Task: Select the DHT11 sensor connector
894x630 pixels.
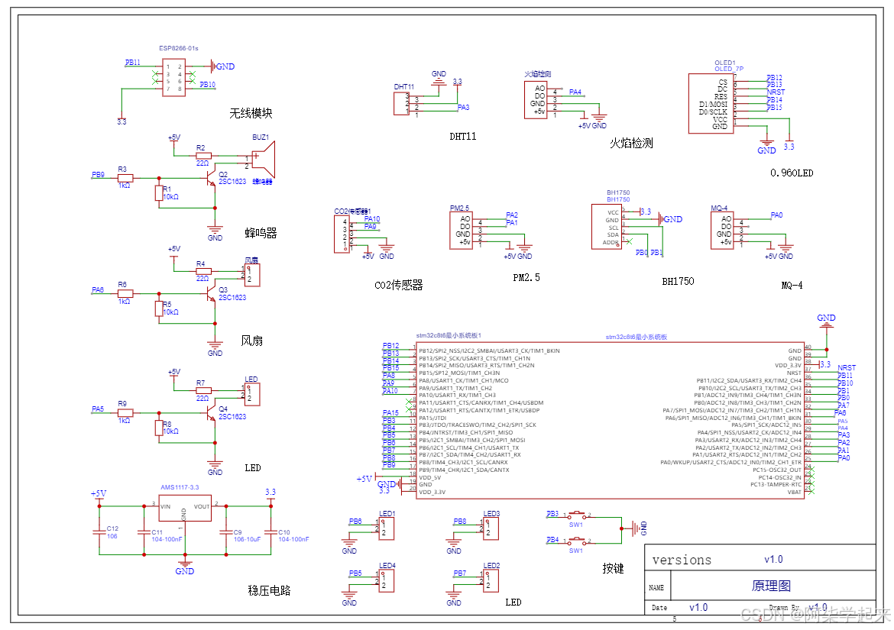Action: (x=401, y=104)
